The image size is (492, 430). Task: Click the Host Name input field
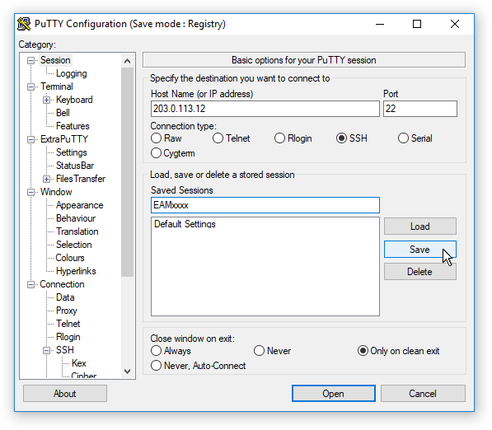click(x=265, y=109)
